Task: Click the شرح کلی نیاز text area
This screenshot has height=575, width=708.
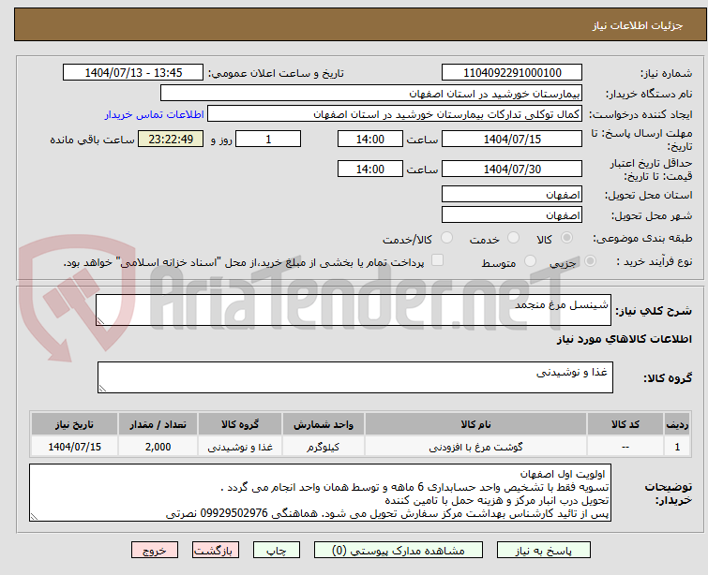Action: pyautogui.click(x=354, y=310)
